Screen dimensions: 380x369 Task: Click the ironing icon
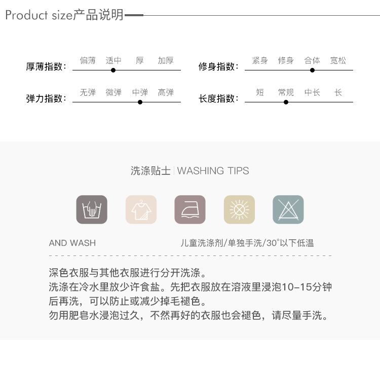click(x=190, y=209)
